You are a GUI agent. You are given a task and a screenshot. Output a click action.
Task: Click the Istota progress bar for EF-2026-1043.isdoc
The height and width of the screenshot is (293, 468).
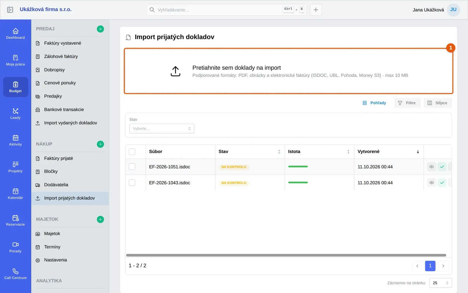(298, 183)
